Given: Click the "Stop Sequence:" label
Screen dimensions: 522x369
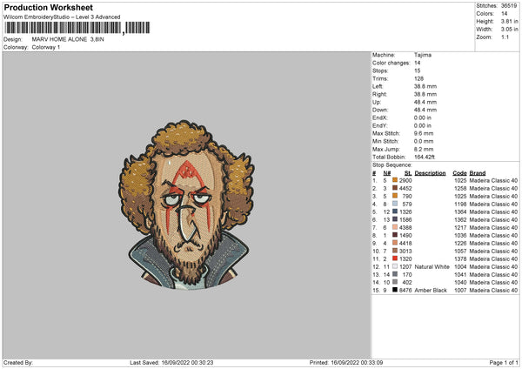Looking at the screenshot, I should coord(392,165).
